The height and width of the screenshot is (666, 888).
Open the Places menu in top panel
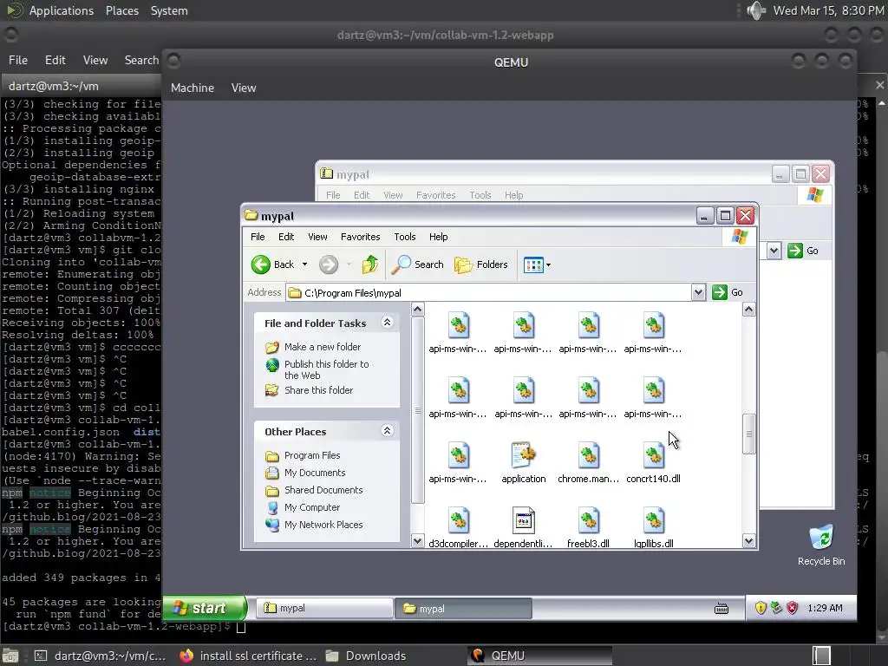(122, 10)
